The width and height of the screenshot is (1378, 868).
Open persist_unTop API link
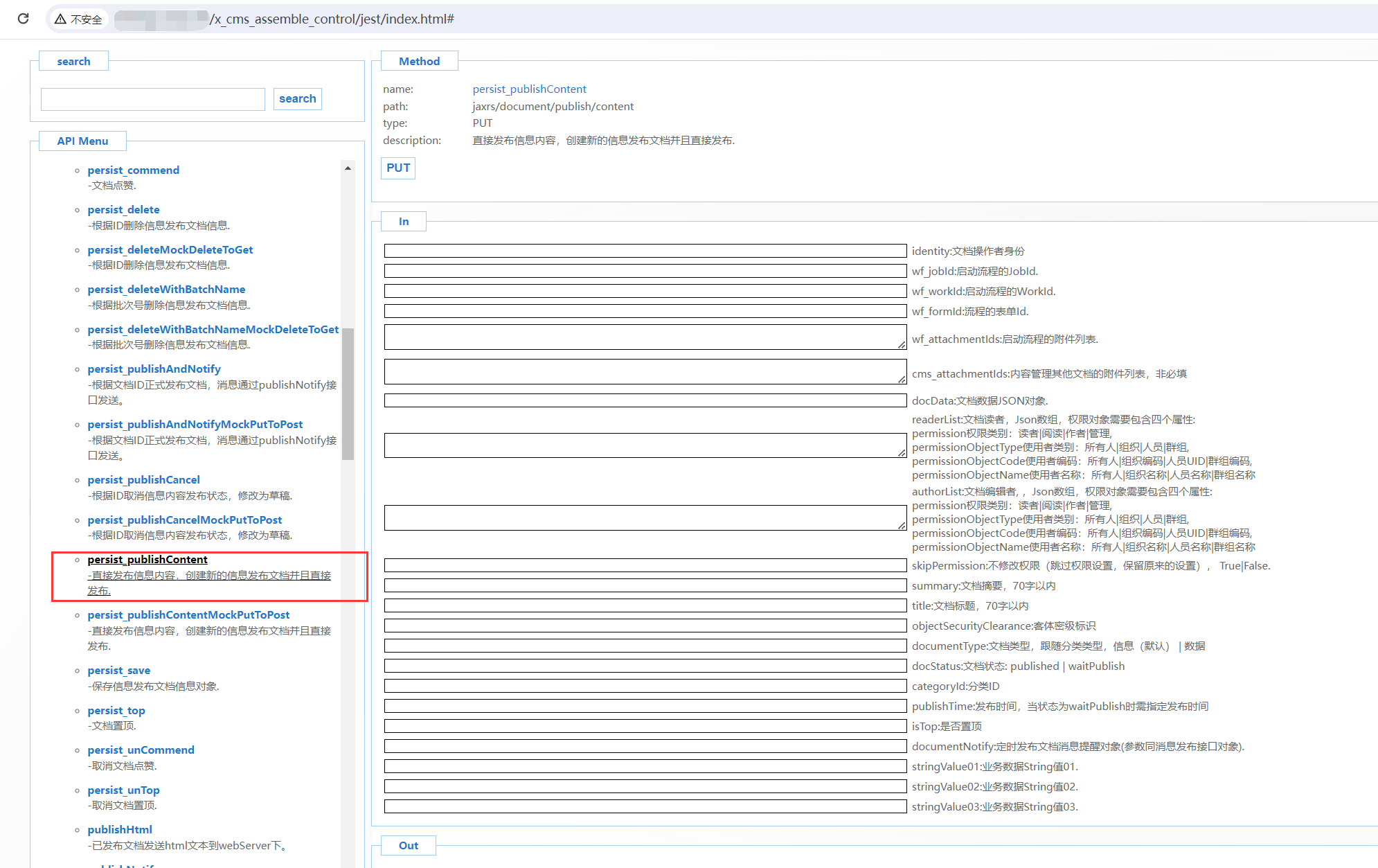point(123,790)
